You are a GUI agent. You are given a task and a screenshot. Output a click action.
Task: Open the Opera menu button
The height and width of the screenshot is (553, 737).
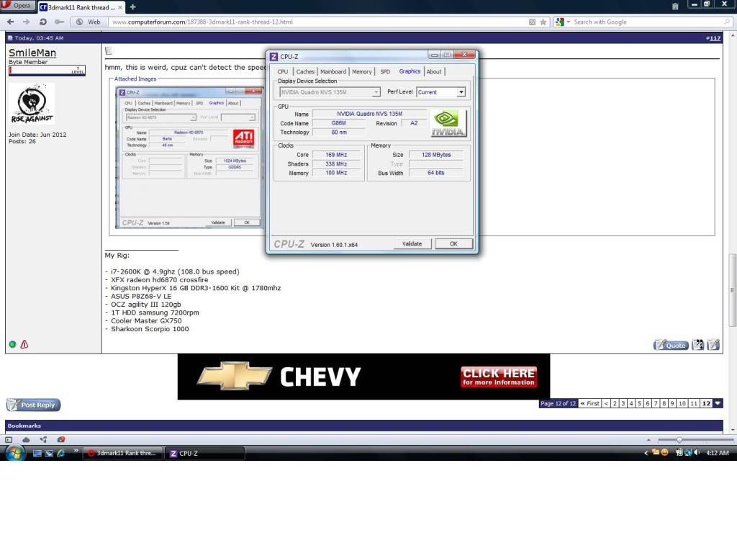[18, 6]
